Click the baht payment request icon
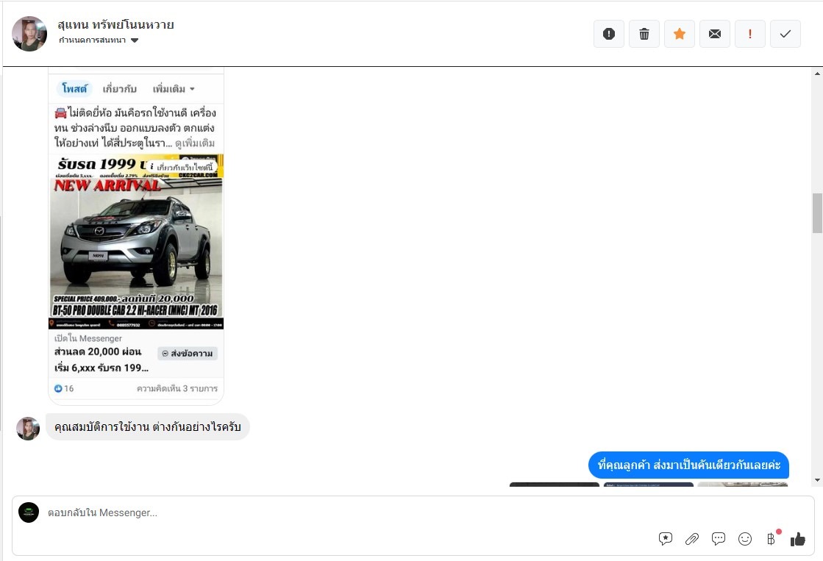 pos(772,538)
